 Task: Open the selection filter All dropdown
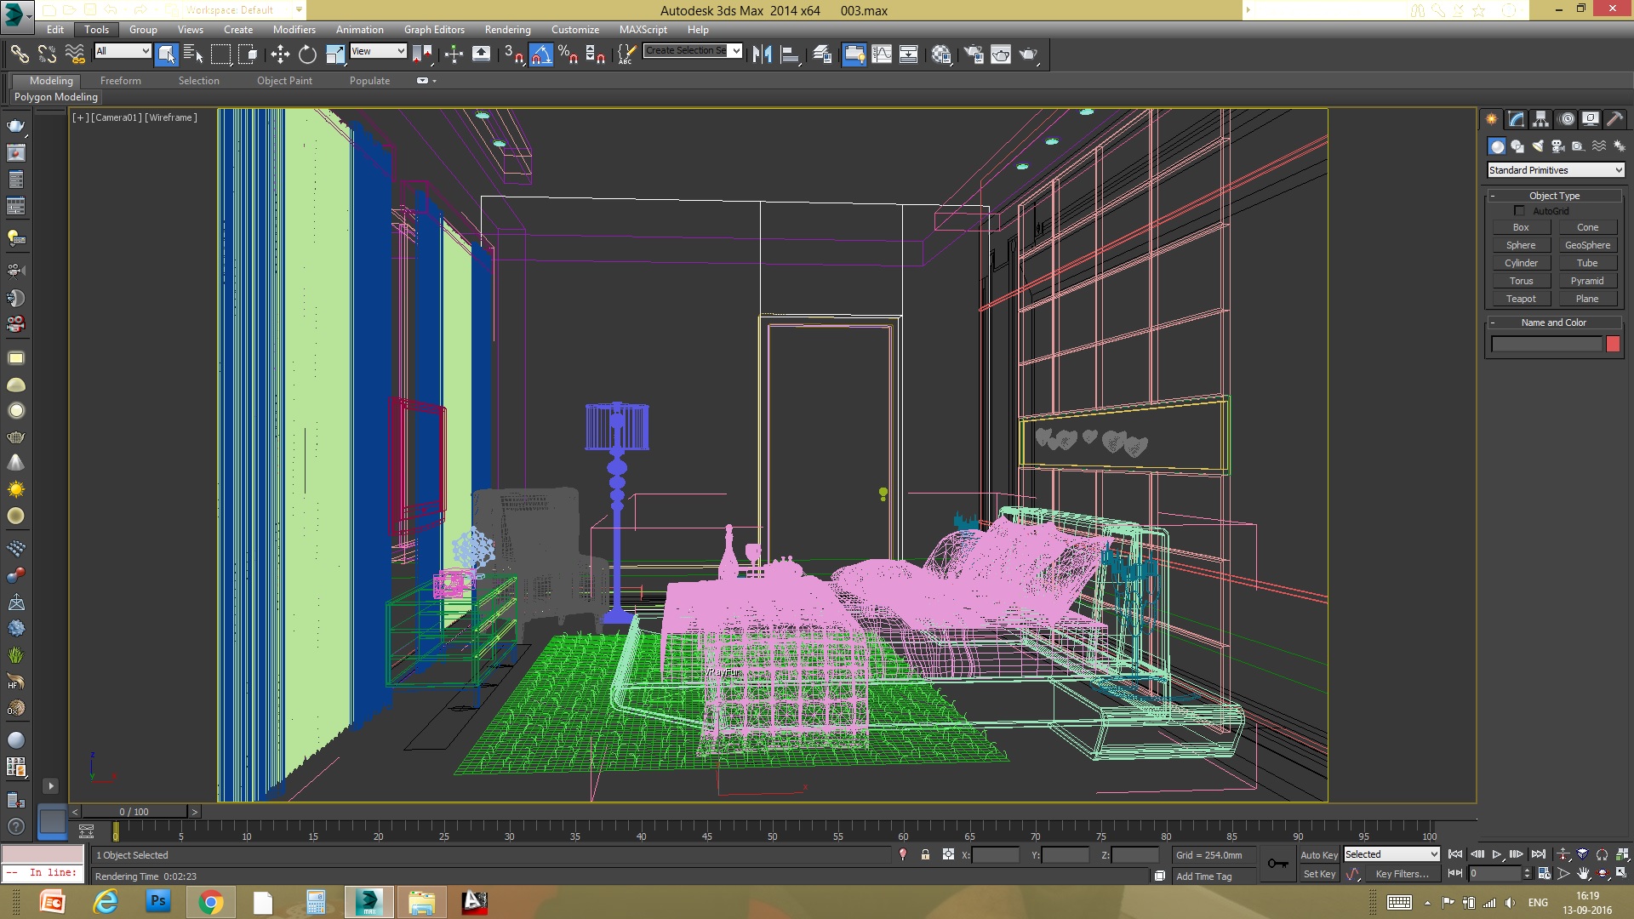(x=123, y=51)
